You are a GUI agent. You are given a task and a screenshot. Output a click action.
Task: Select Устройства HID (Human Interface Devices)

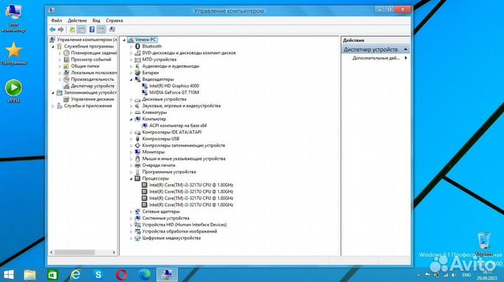[184, 225]
